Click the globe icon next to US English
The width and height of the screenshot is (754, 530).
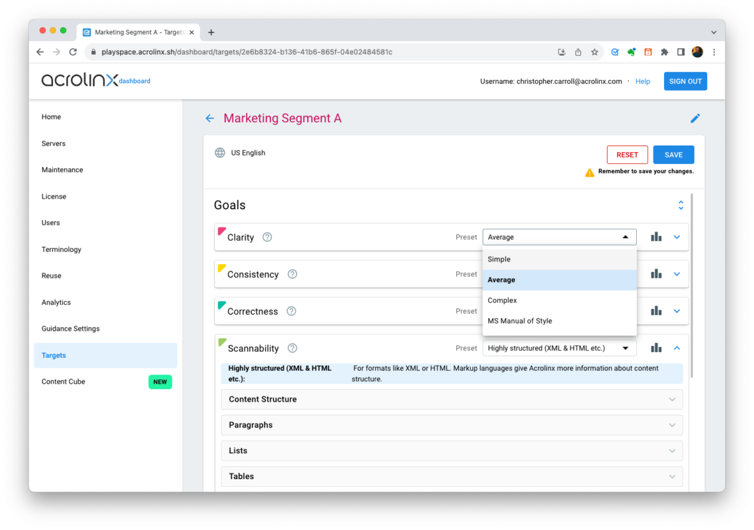click(220, 153)
